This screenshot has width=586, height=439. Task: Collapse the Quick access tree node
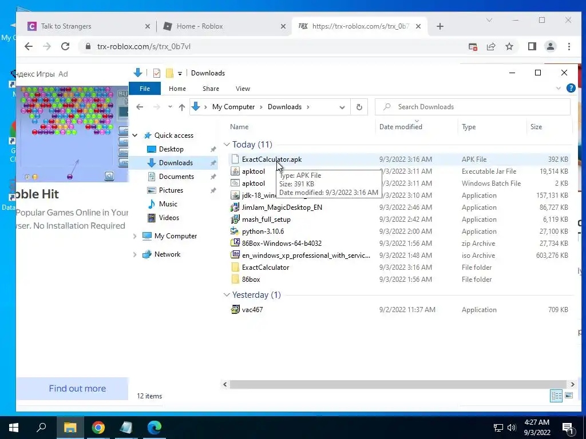(x=135, y=135)
